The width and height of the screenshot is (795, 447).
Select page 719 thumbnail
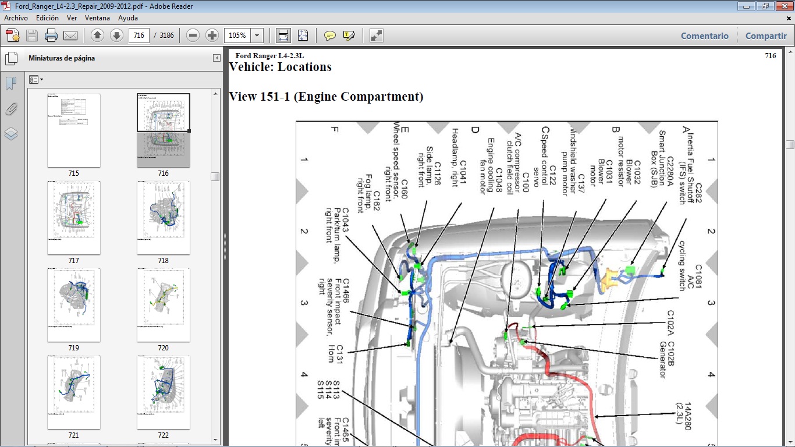pos(73,305)
